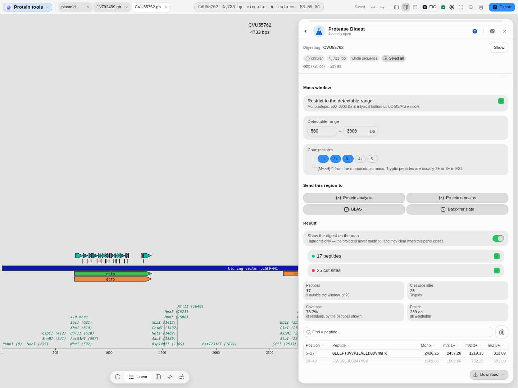
Task: Sort by the Position column header
Action: coord(315,345)
